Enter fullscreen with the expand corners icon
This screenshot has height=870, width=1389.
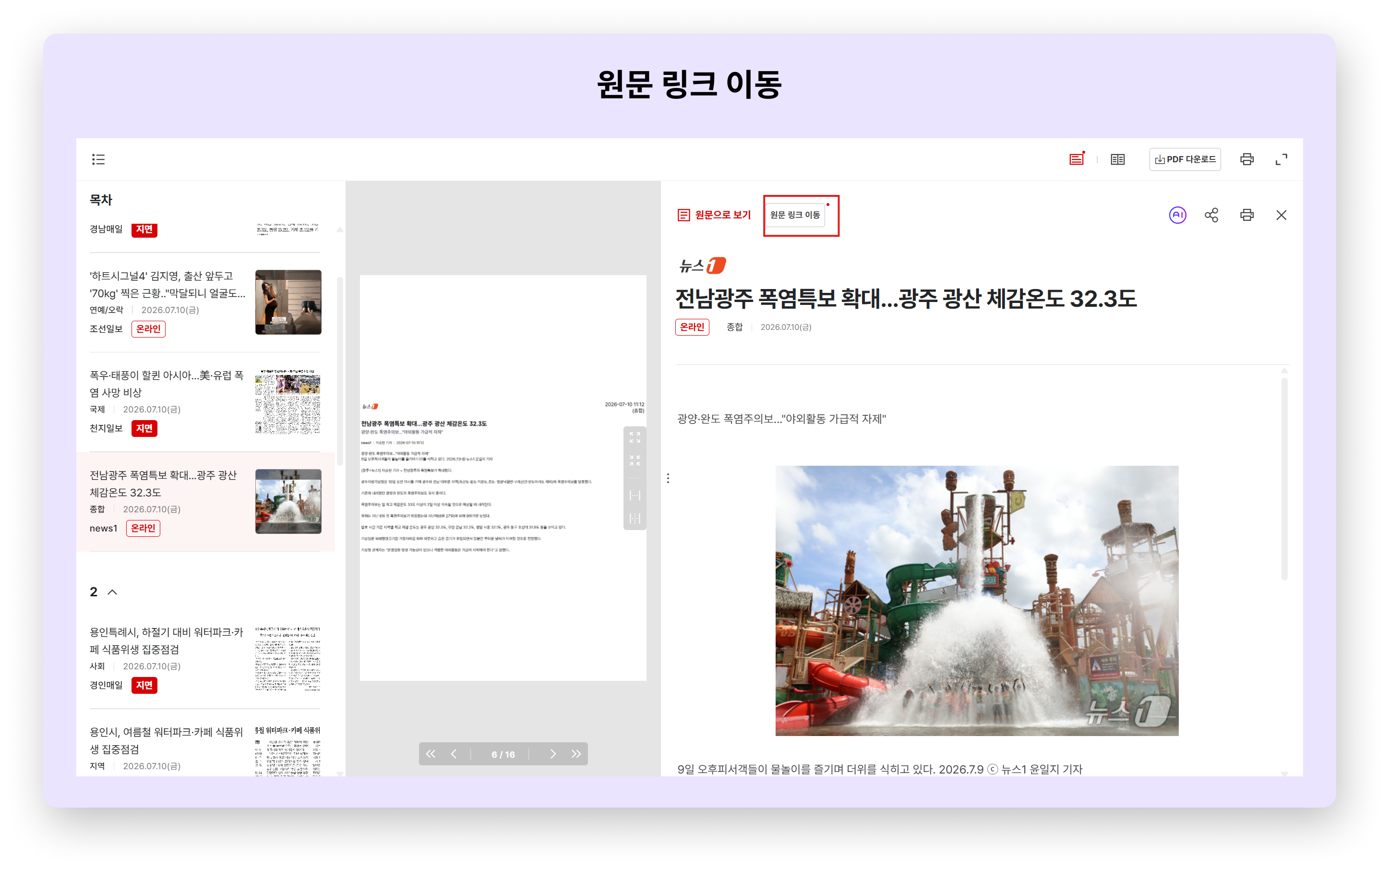tap(1281, 159)
